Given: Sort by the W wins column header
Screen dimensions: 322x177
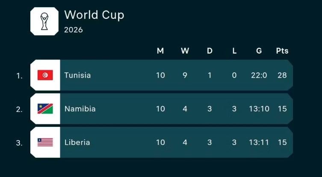Looking at the screenshot, I should click(185, 51).
